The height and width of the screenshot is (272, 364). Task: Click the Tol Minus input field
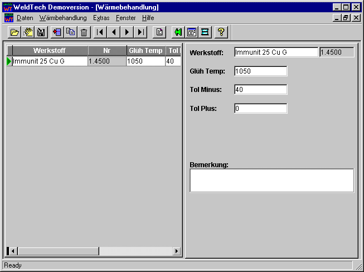(260, 90)
